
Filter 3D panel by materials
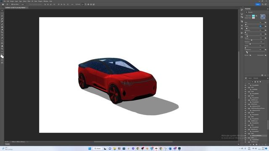click(x=258, y=82)
